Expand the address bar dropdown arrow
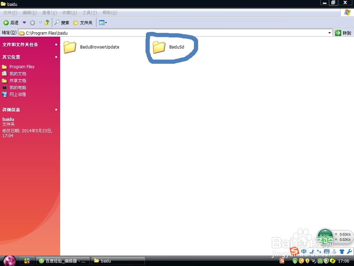 330,33
